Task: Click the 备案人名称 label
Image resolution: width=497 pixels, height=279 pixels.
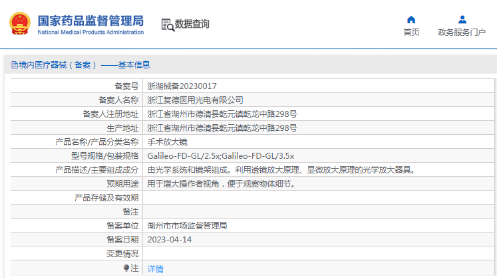Action: [x=118, y=100]
